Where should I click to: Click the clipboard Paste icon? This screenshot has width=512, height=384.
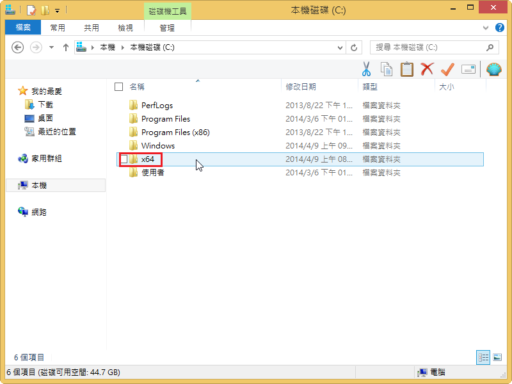[x=406, y=69]
